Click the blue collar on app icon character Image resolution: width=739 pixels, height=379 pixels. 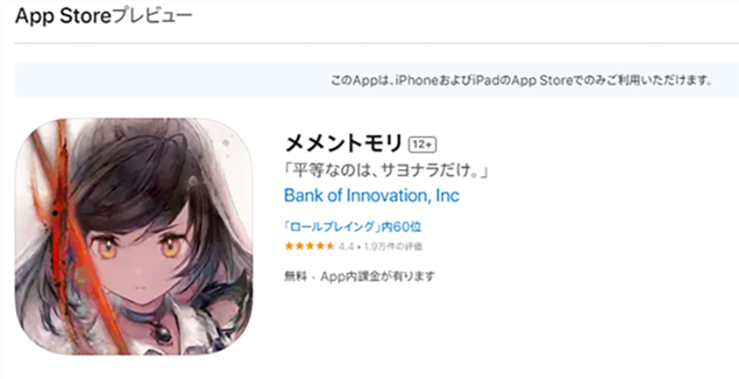(x=160, y=315)
